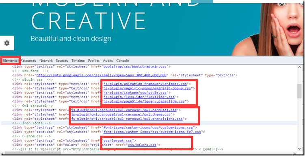Open the Sources tab
This screenshot has height=156, width=305.
pyautogui.click(x=62, y=61)
